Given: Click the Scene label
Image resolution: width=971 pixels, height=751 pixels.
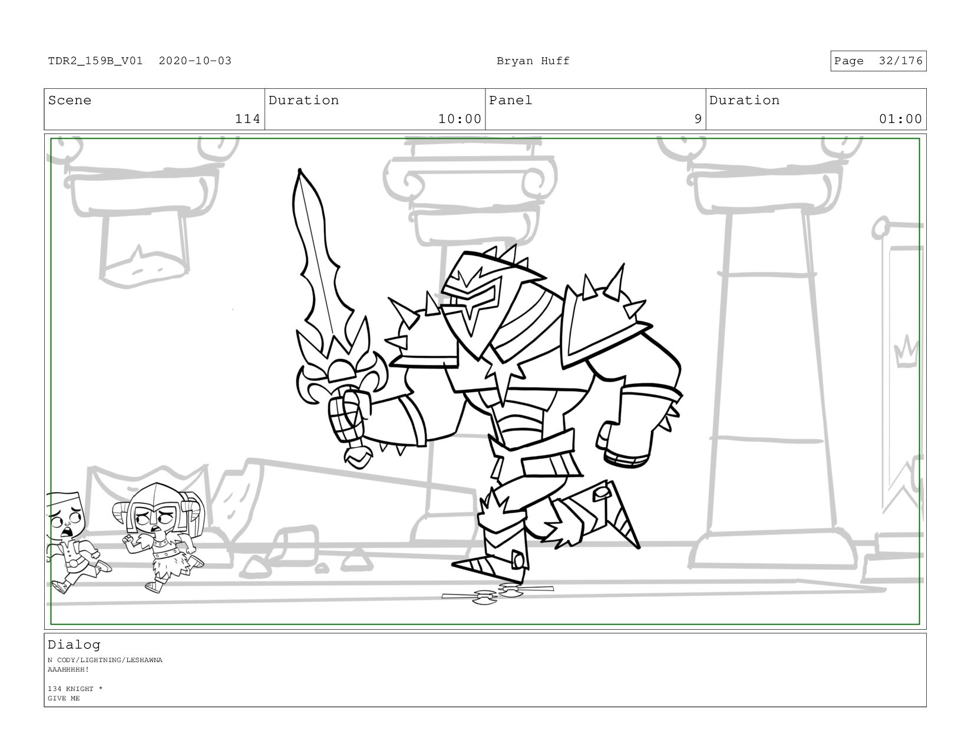Looking at the screenshot, I should [70, 100].
